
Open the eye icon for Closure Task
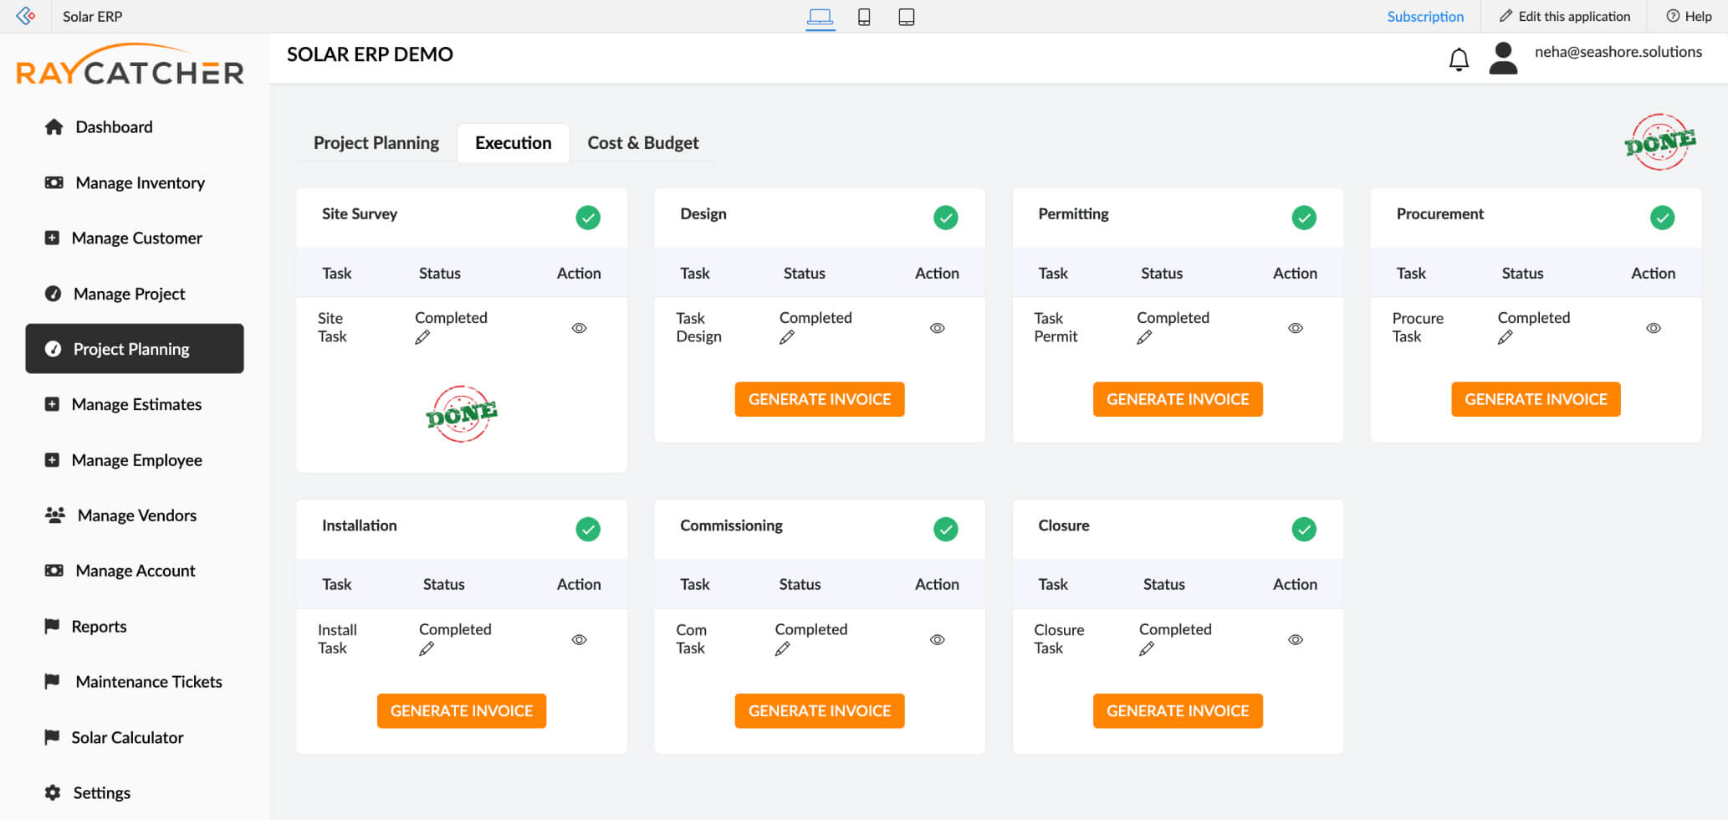pos(1295,638)
